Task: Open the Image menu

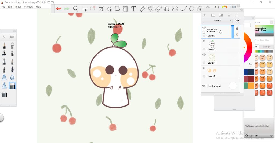Action: pos(18,7)
